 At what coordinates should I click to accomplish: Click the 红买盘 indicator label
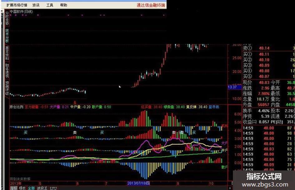coord(146,107)
